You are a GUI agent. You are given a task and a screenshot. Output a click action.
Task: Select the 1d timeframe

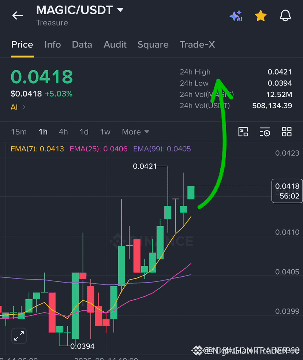coord(84,132)
